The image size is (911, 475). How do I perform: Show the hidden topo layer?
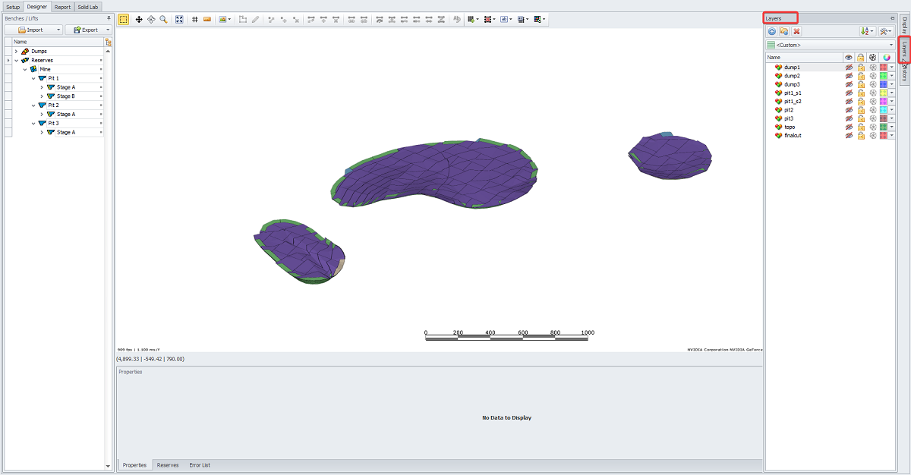(849, 127)
